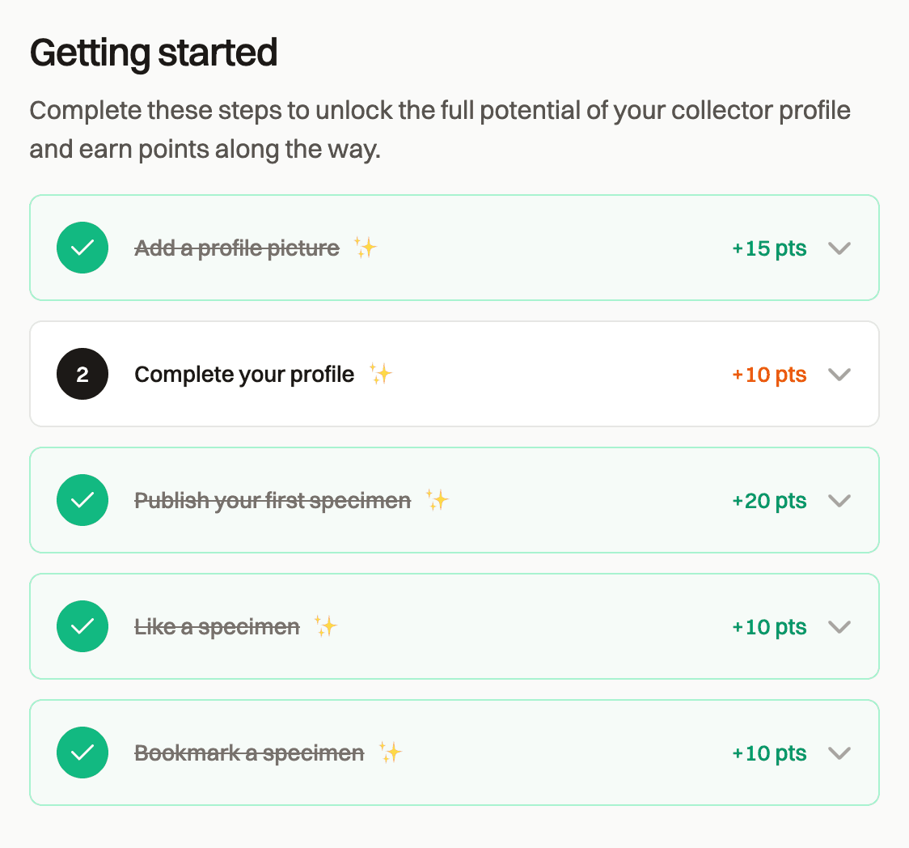Image resolution: width=909 pixels, height=848 pixels.
Task: Click the step number 2 badge
Action: click(82, 373)
